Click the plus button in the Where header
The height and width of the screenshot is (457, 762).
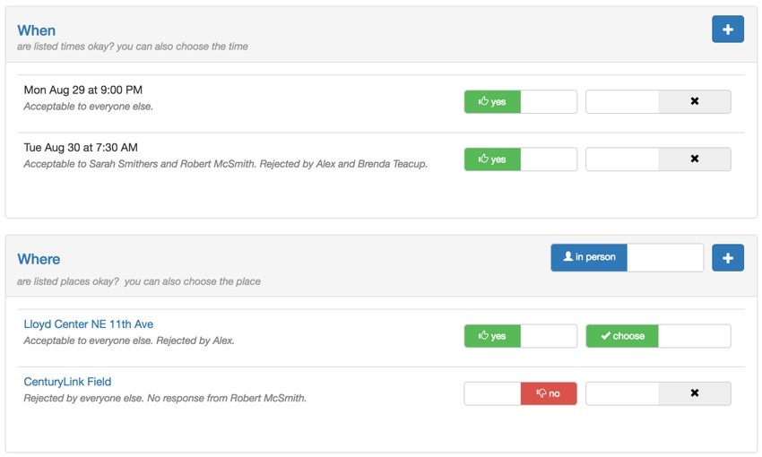[728, 258]
